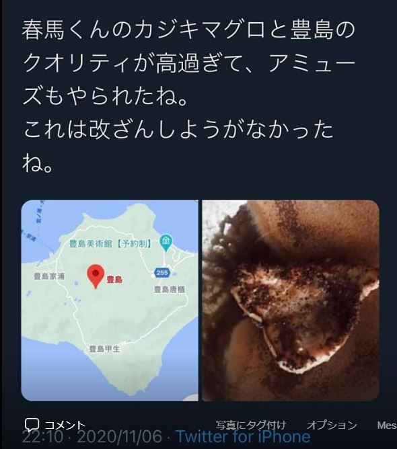Screen dimensions: 397x449
Task: Select the コメント label text
Action: [x=65, y=425]
